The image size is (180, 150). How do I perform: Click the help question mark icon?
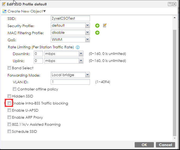170,4
